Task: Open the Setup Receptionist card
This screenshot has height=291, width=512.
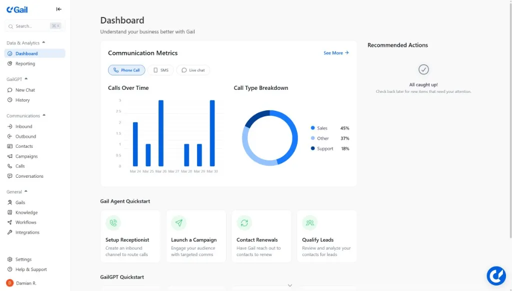Action: tap(130, 236)
